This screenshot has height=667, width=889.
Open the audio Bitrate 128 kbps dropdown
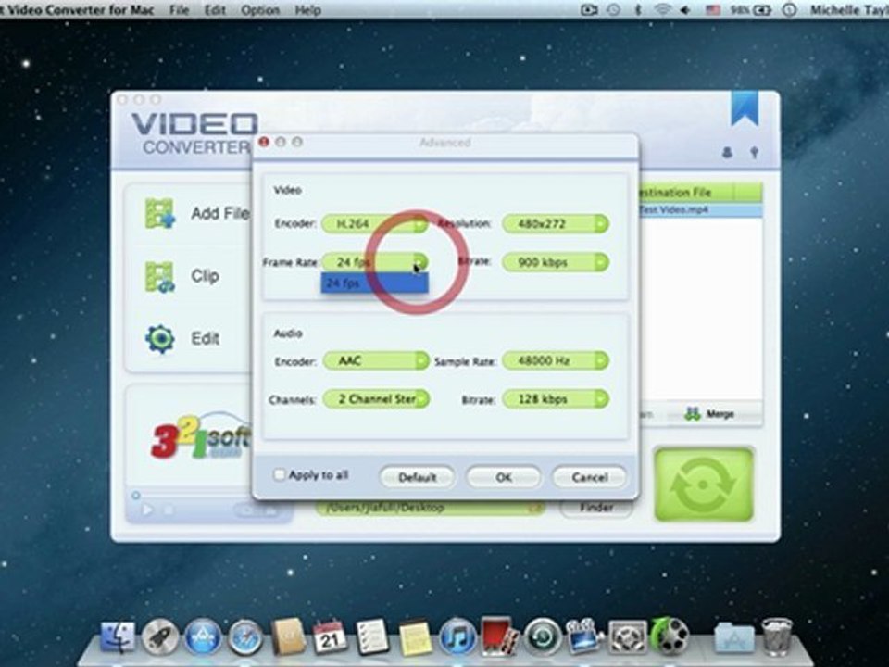555,399
